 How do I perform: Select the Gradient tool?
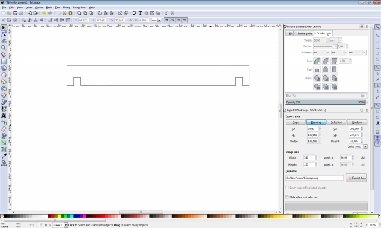4,142
